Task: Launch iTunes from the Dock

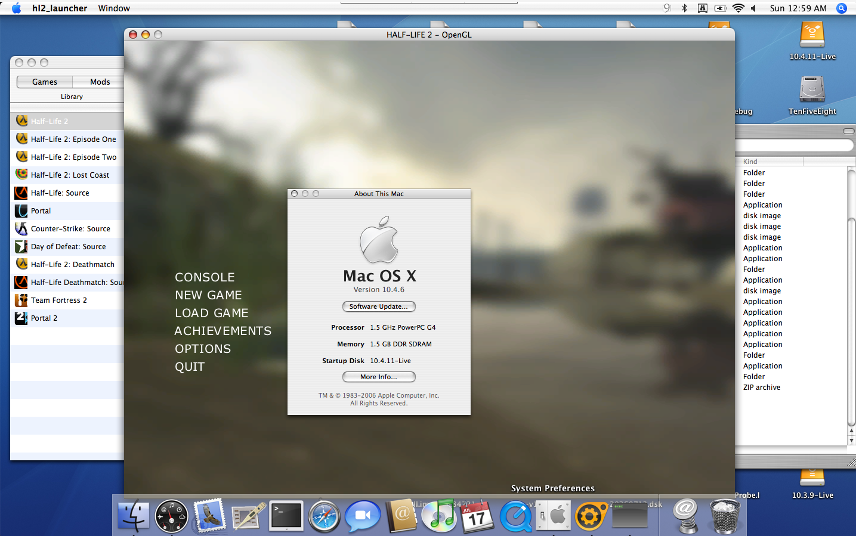Action: (x=440, y=516)
